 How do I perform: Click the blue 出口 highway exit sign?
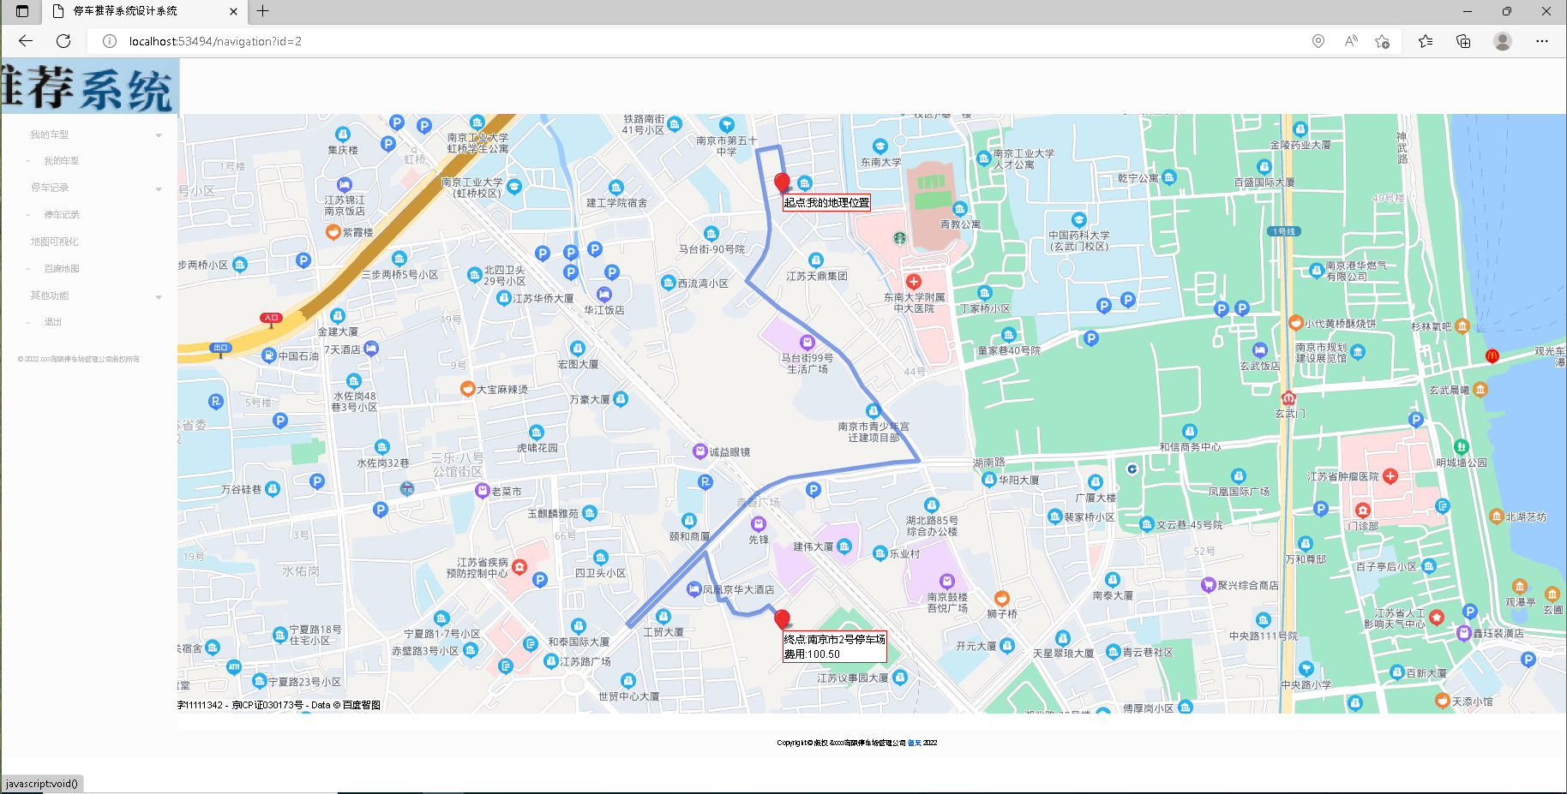220,348
